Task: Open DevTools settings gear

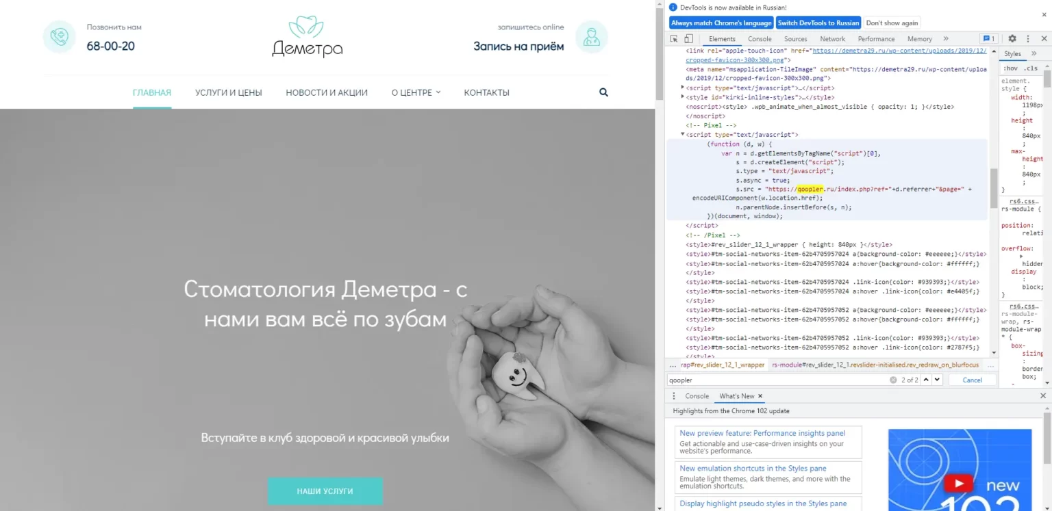Action: coord(1012,39)
